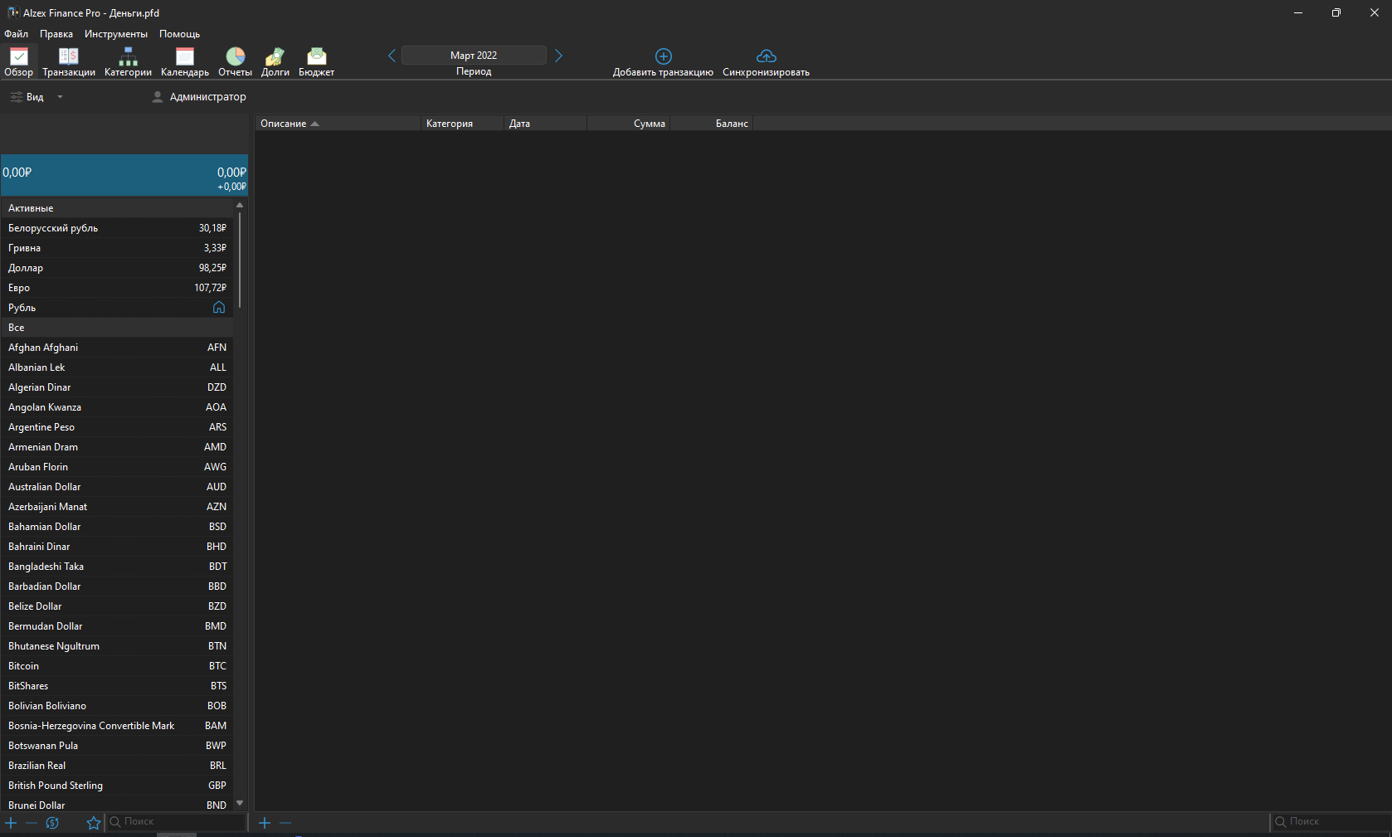This screenshot has height=837, width=1392.
Task: Click the currency list scrollbar thumb
Action: click(x=240, y=260)
